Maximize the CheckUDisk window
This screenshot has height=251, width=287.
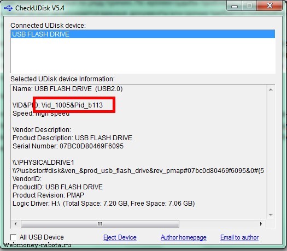click(x=249, y=6)
